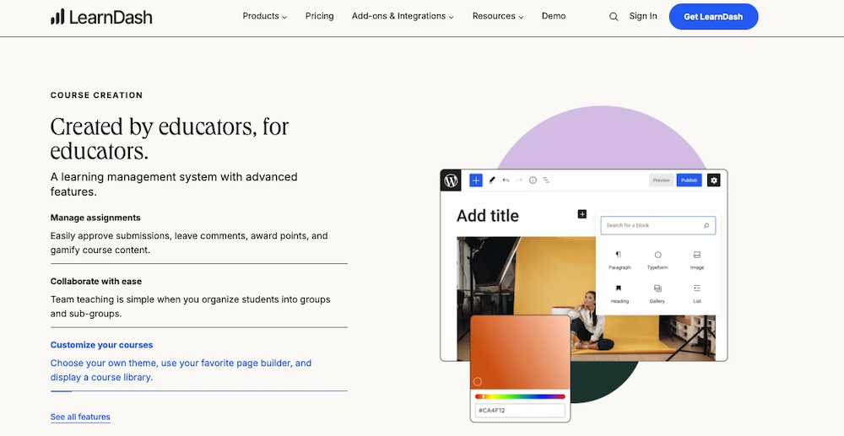Click the Search for a block field
This screenshot has height=436, width=844.
point(657,225)
